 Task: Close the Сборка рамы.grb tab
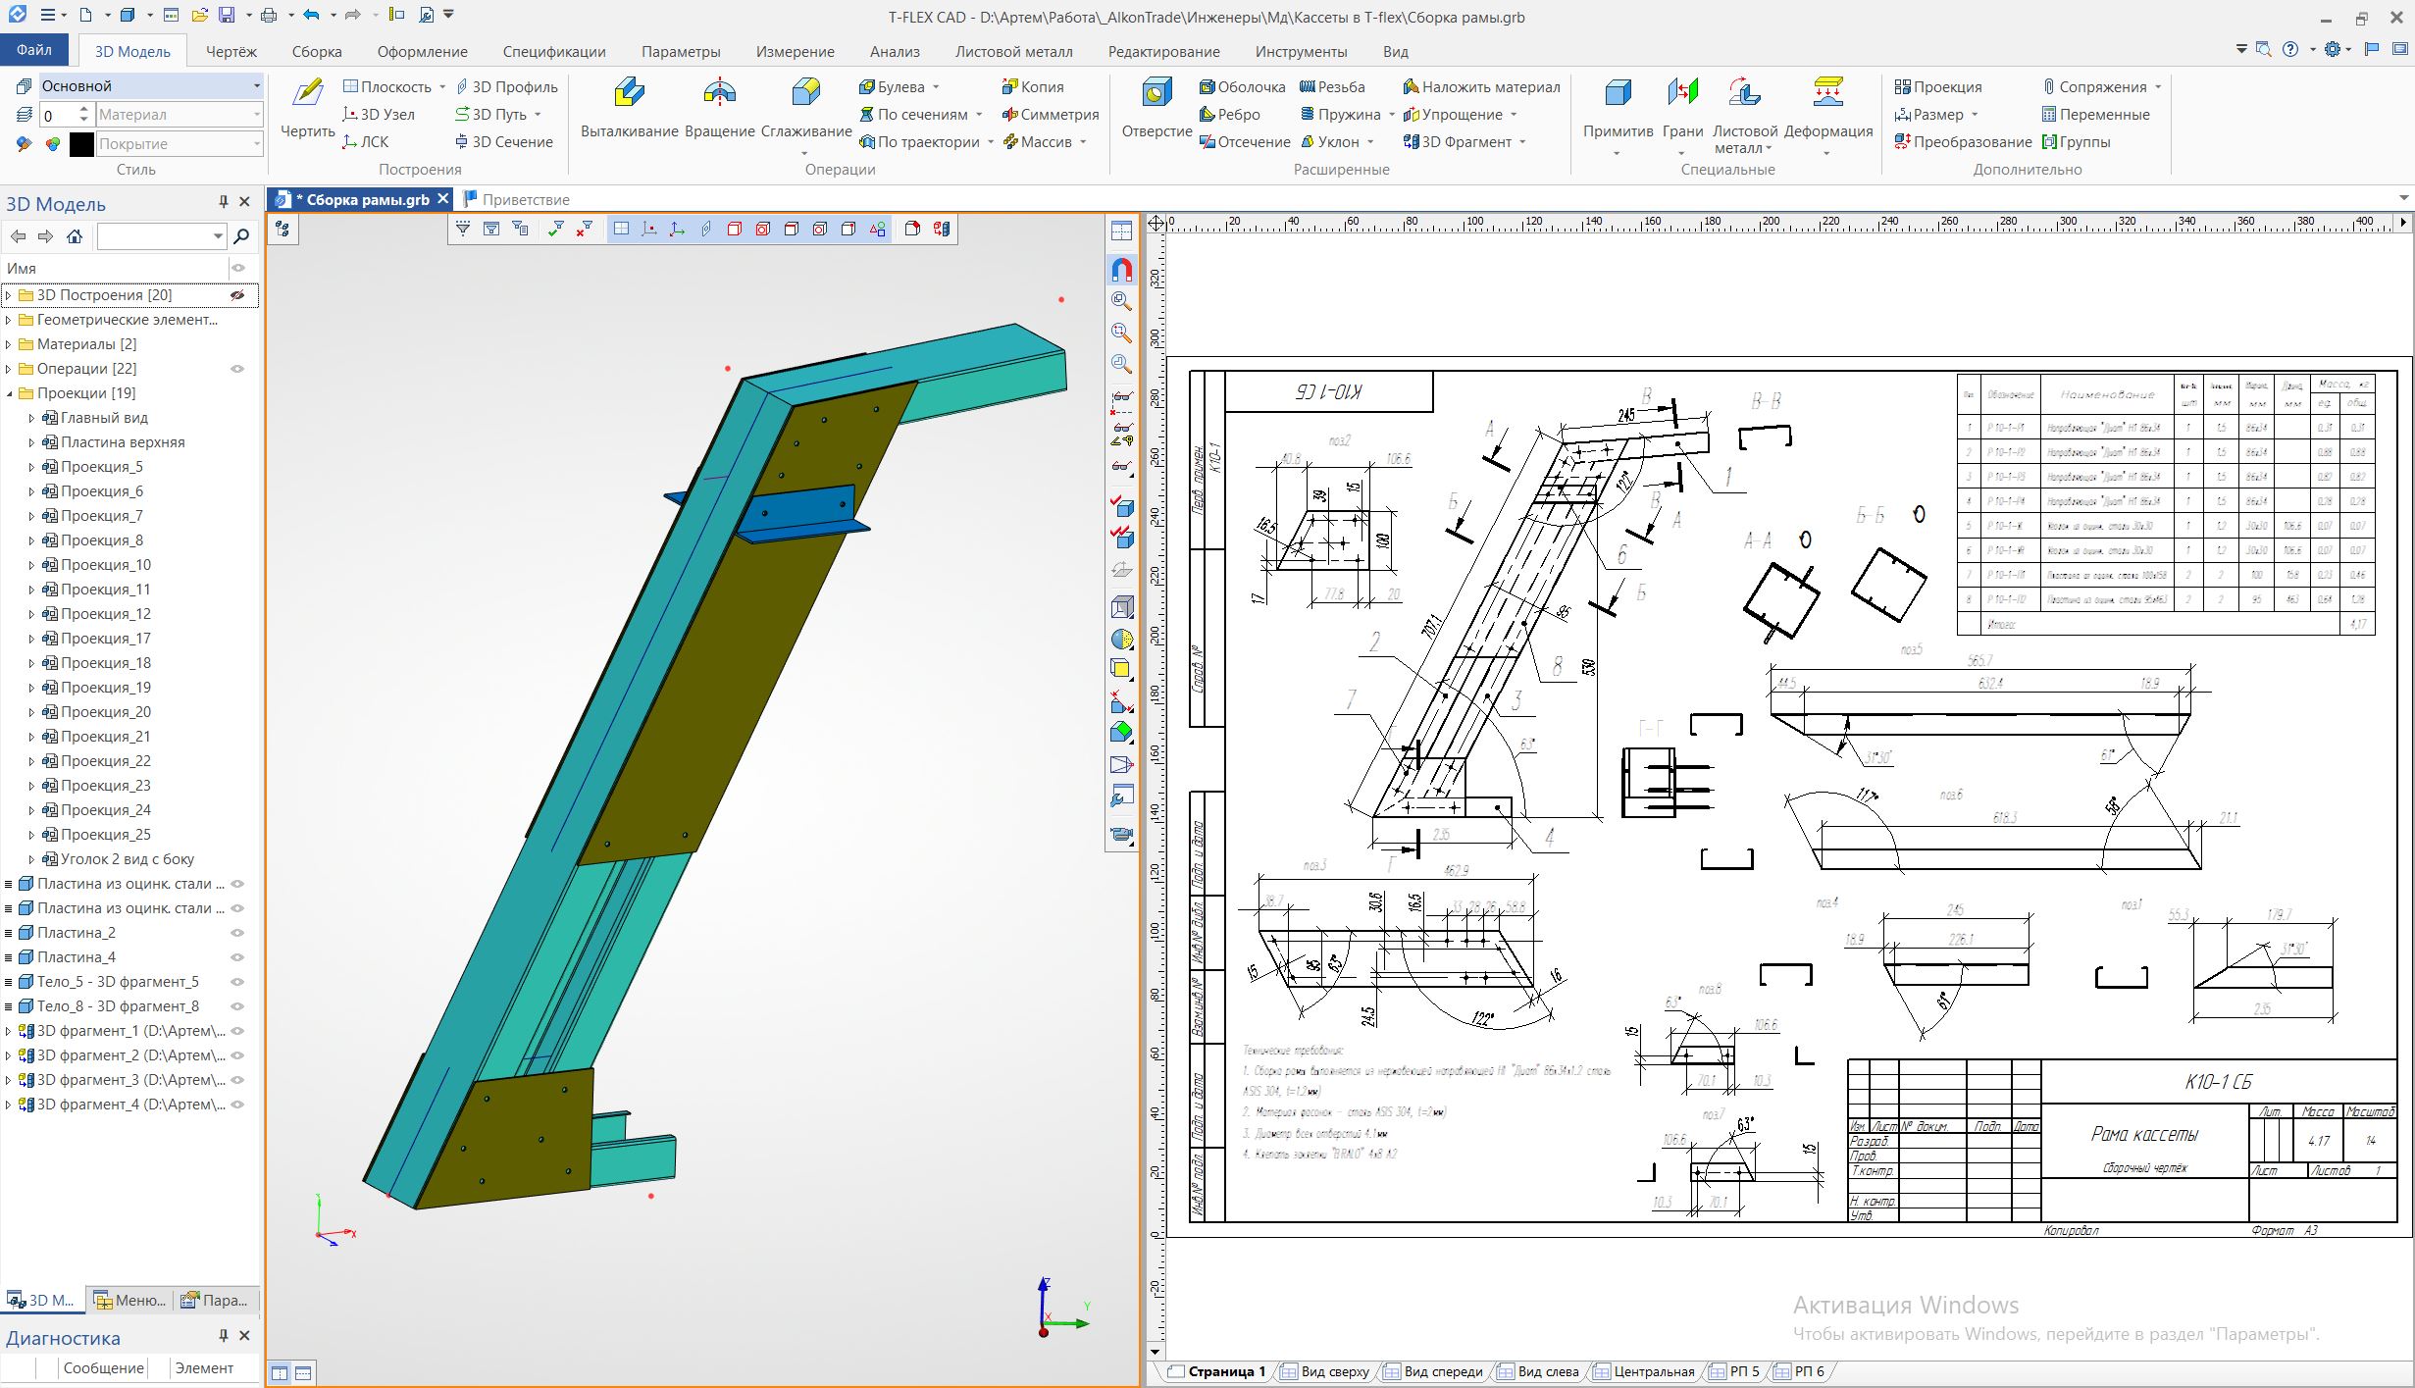(442, 199)
